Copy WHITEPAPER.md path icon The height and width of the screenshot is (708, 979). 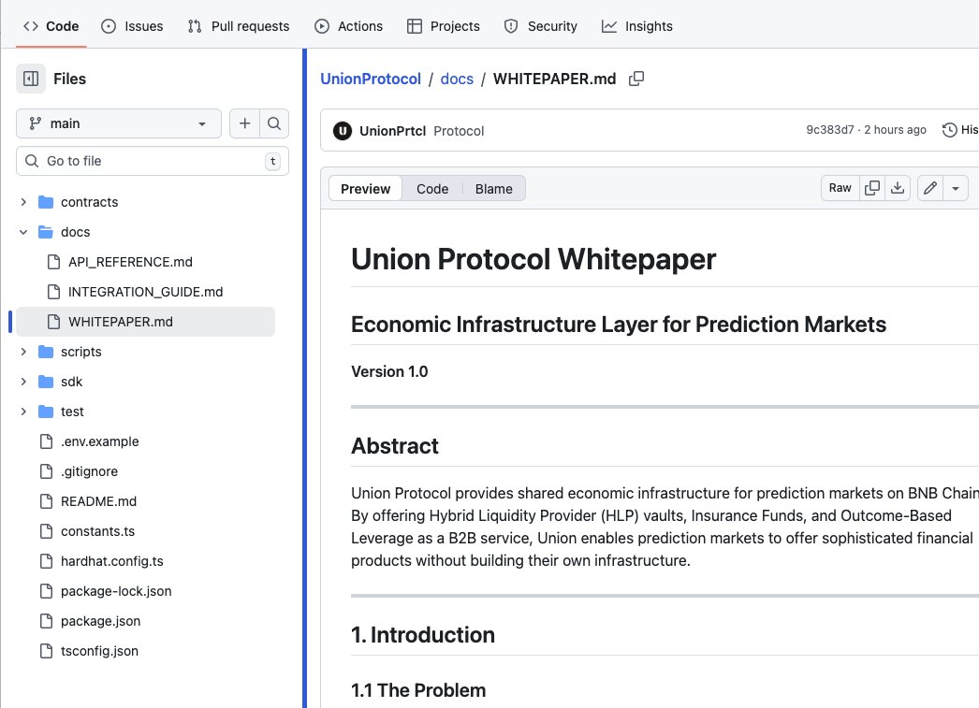coord(636,79)
